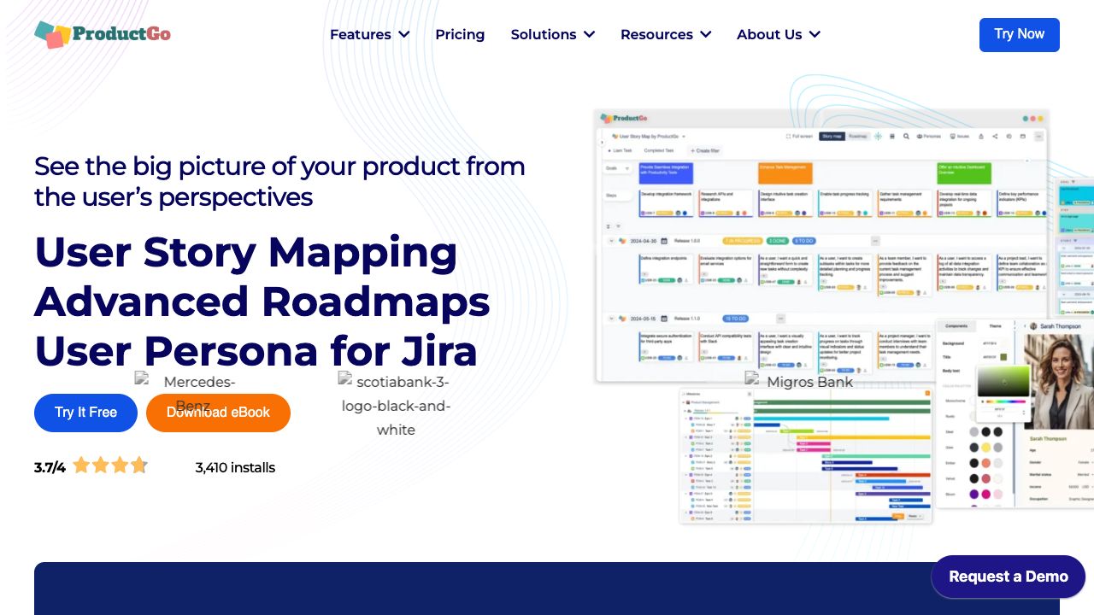
Task: Click the calendar icon beside 2024-04-30
Action: click(664, 241)
